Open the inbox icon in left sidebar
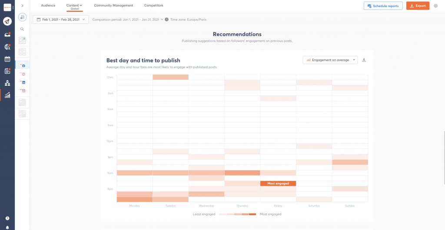The width and height of the screenshot is (445, 230). click(7, 35)
